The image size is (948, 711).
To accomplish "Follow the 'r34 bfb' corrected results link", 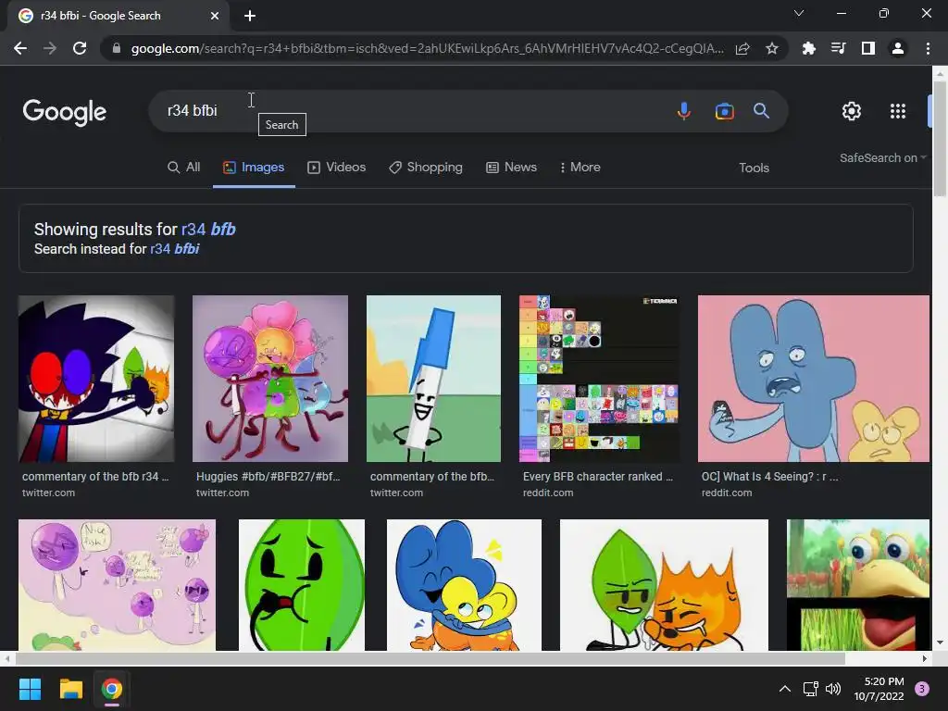I will point(208,230).
